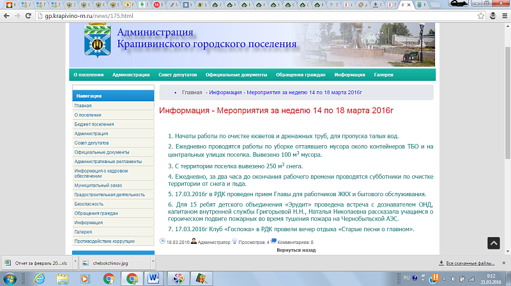The height and width of the screenshot is (286, 511).
Task: Switch to Microsoft Word in taskbar
Action: tap(153, 278)
